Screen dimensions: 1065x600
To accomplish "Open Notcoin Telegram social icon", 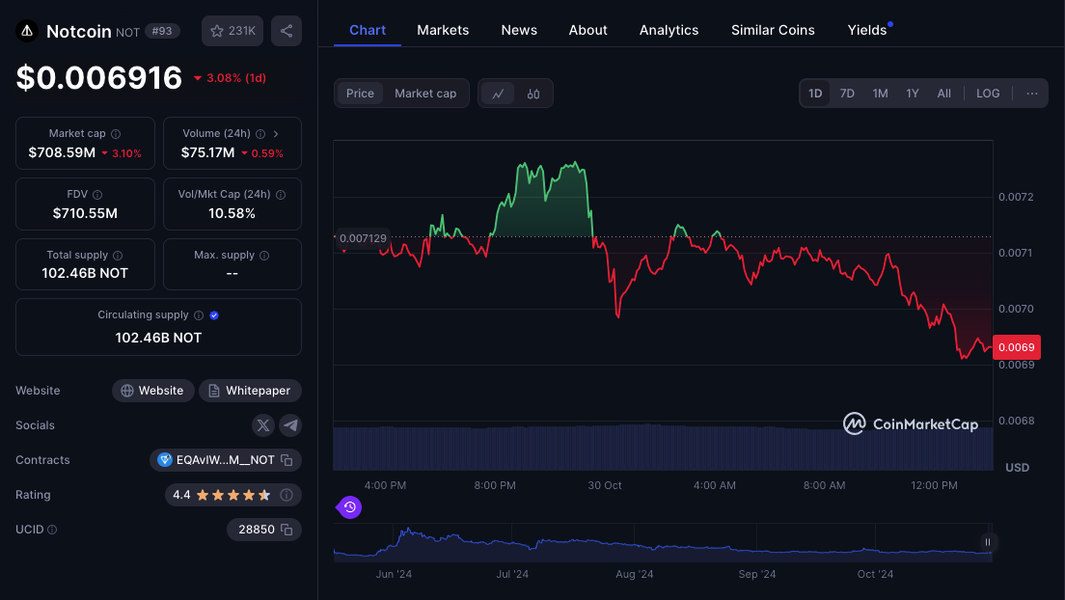I will pyautogui.click(x=290, y=425).
